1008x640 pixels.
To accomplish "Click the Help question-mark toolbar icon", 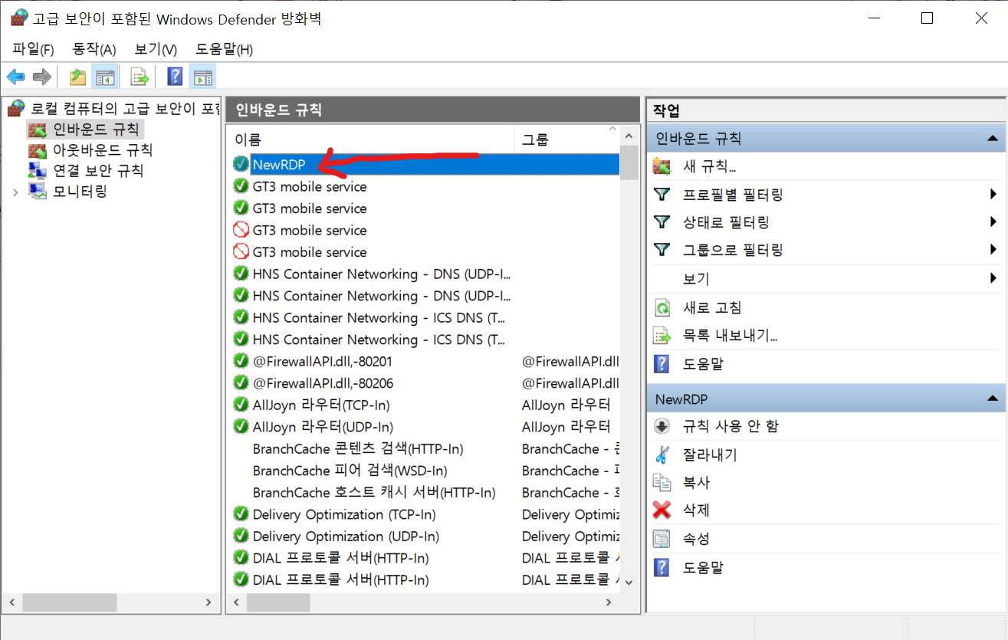I will pyautogui.click(x=175, y=77).
